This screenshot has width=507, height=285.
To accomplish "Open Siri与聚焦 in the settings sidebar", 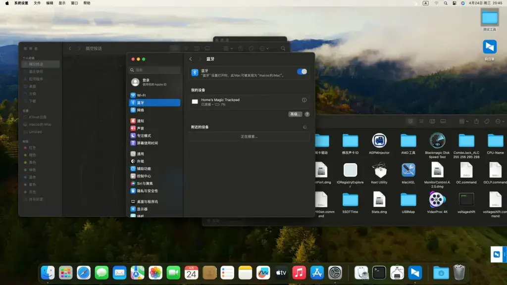I will point(155,184).
